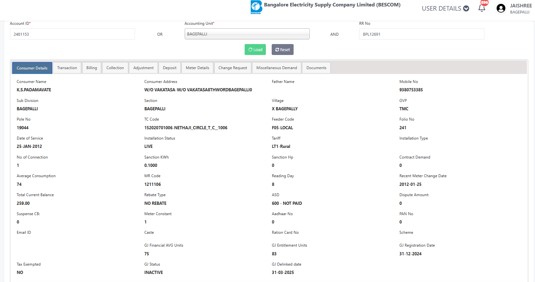Click the user profile avatar icon

pyautogui.click(x=501, y=8)
